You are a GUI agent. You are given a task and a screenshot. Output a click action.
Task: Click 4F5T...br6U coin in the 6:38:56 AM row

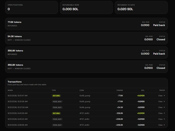click(x=84, y=125)
